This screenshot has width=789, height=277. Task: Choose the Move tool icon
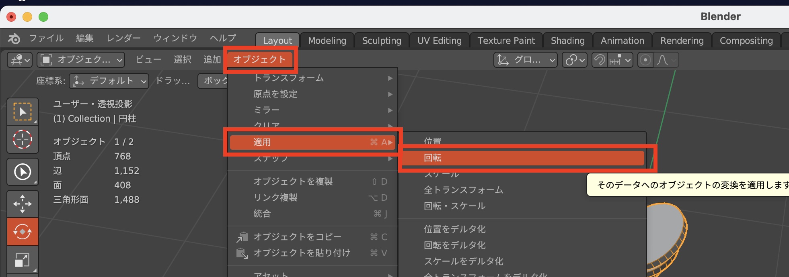23,204
